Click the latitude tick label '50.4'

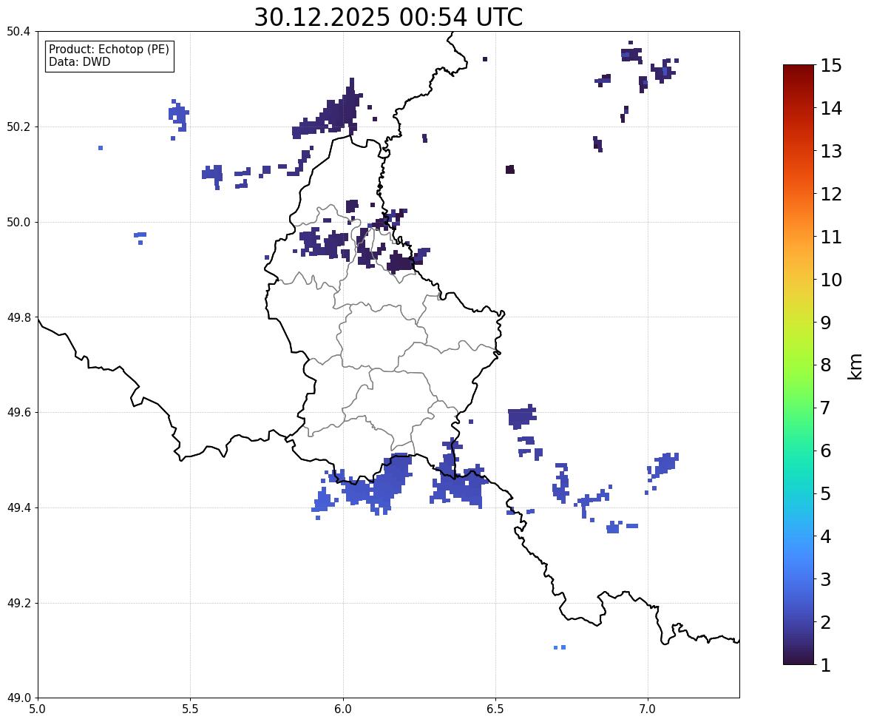click(18, 32)
